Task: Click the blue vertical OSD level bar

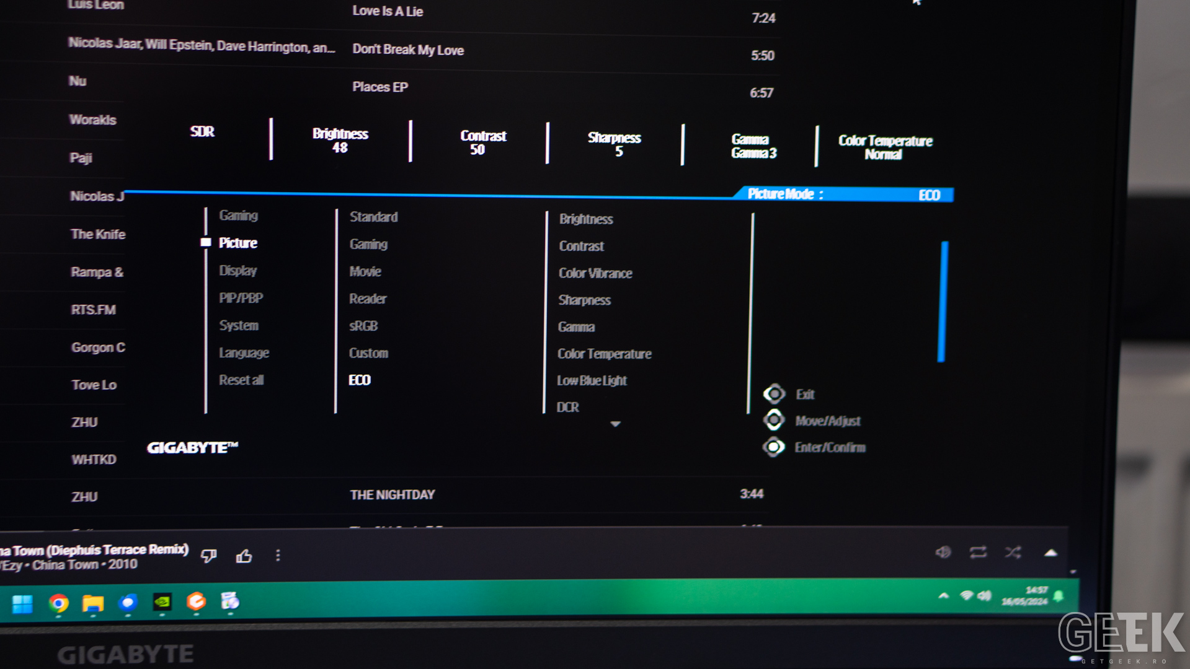Action: coord(943,302)
